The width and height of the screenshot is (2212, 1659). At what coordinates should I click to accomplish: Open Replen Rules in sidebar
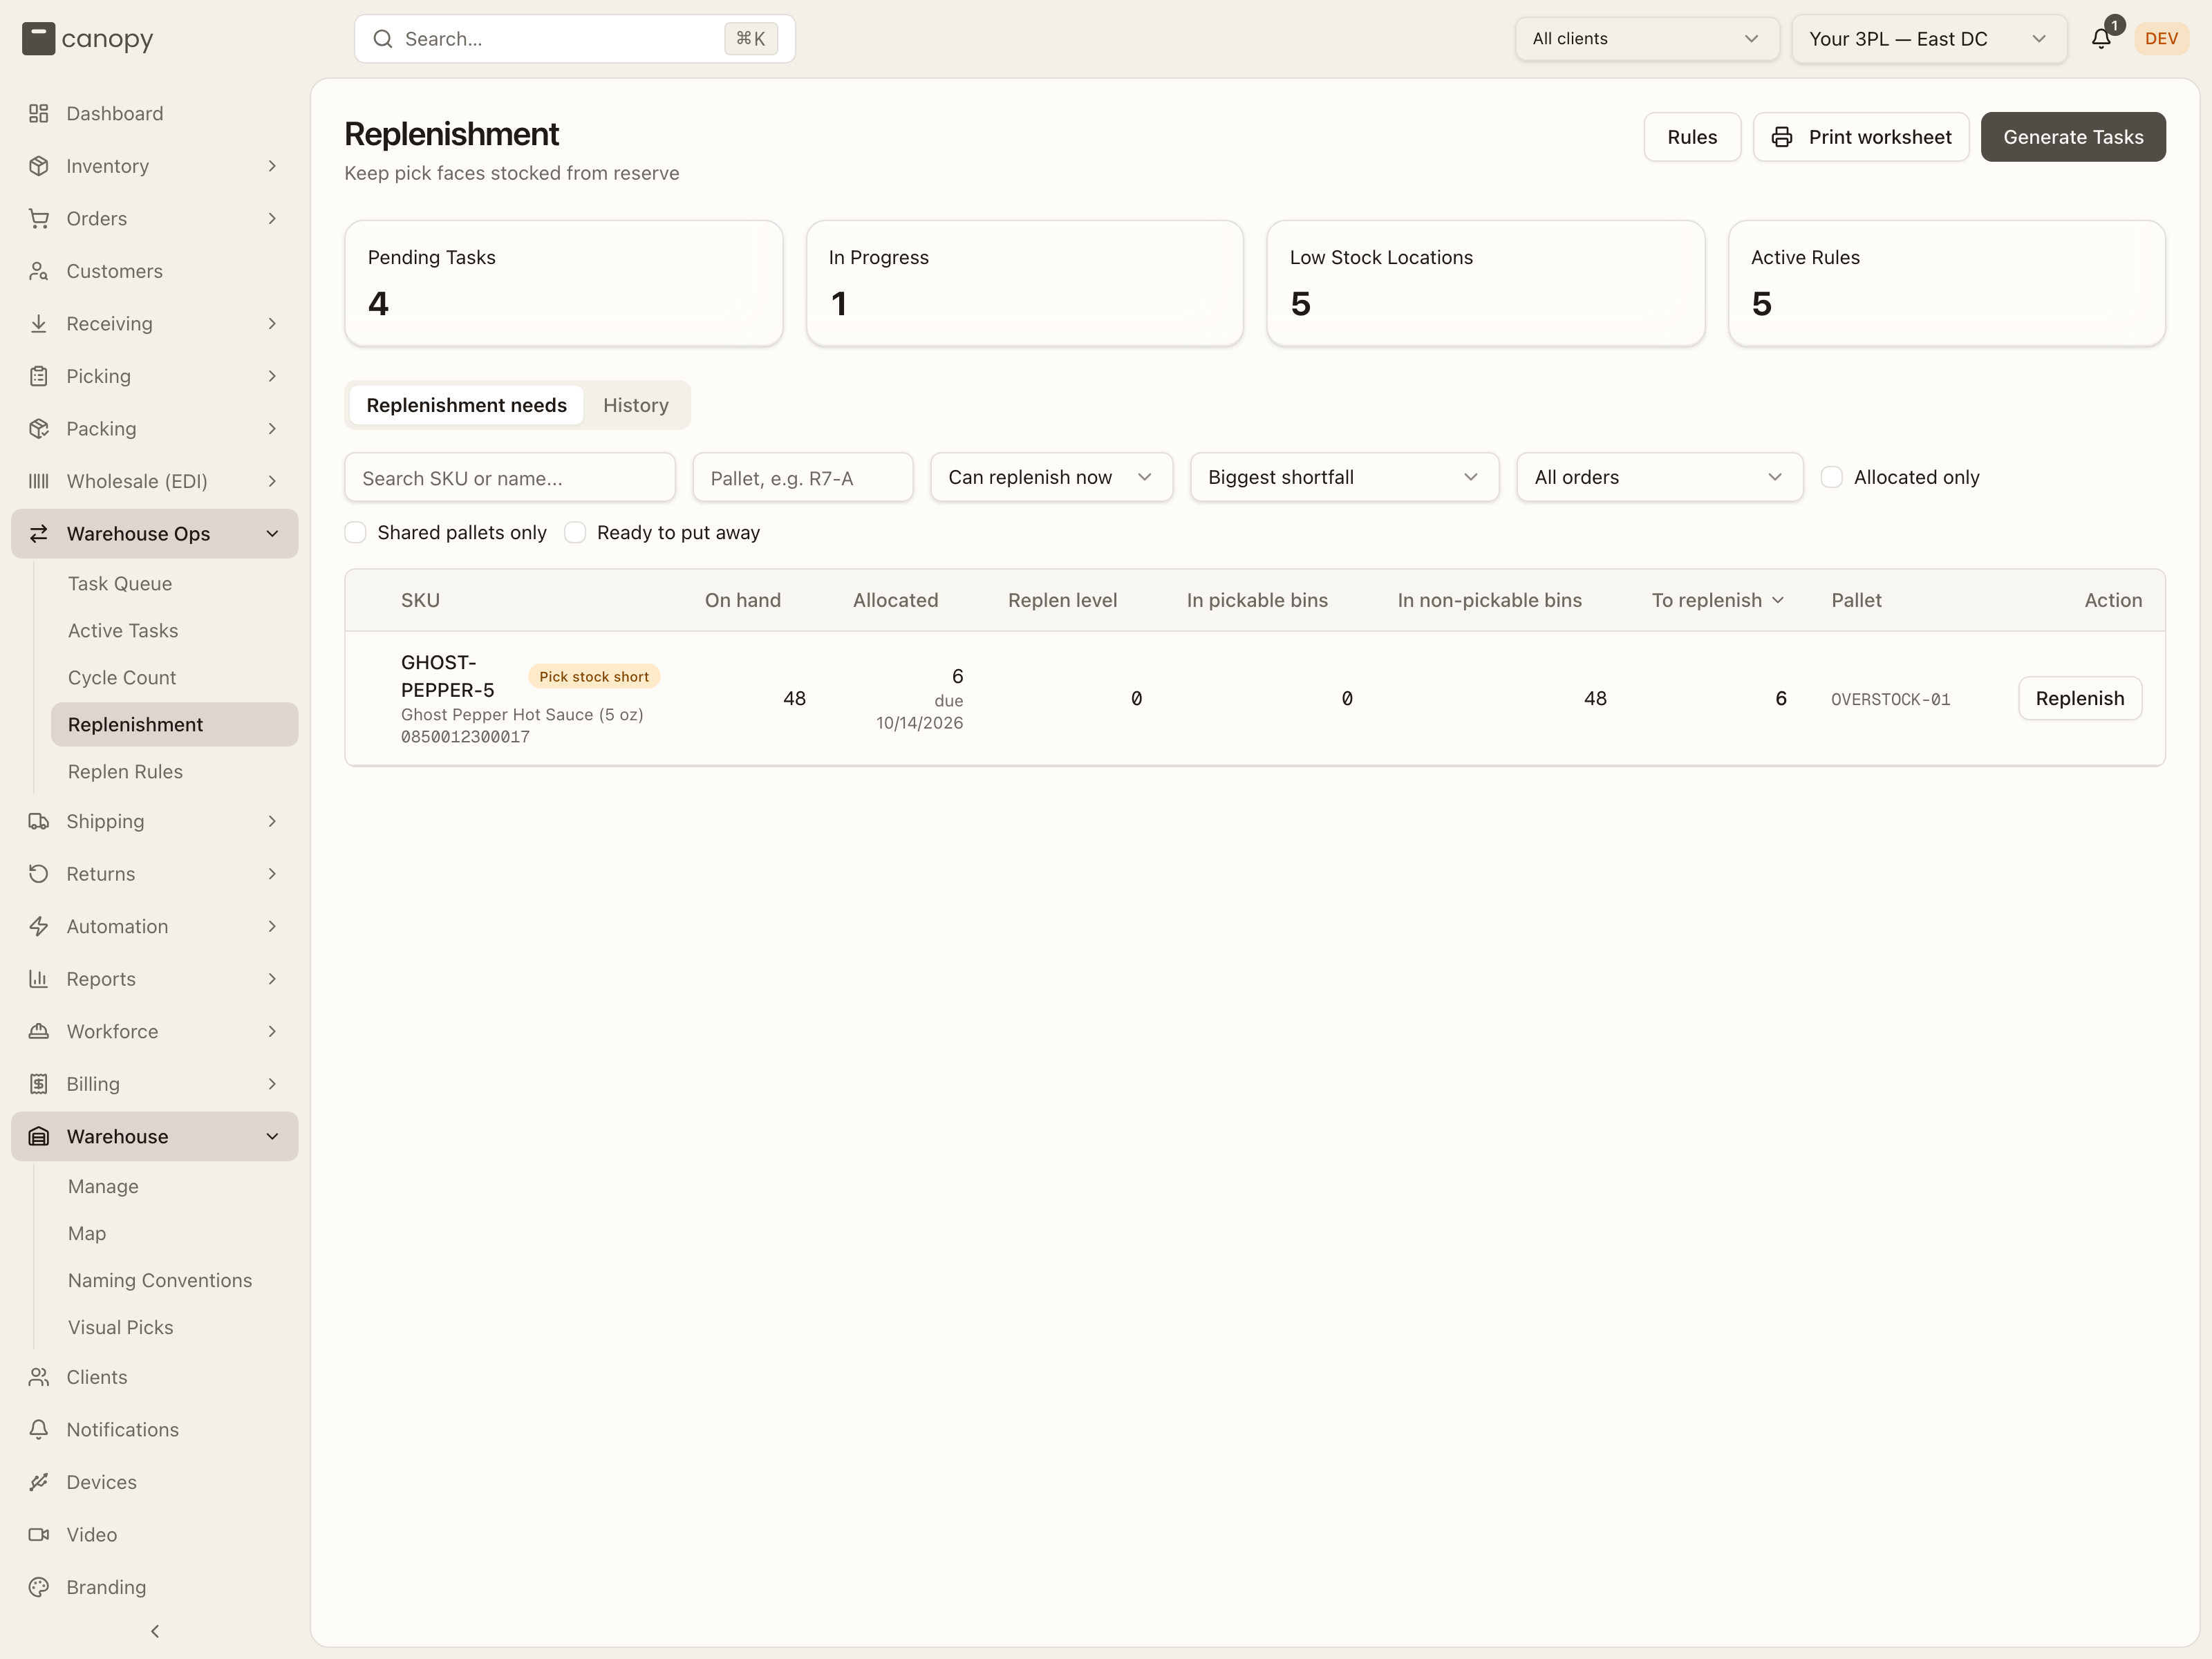[x=125, y=771]
